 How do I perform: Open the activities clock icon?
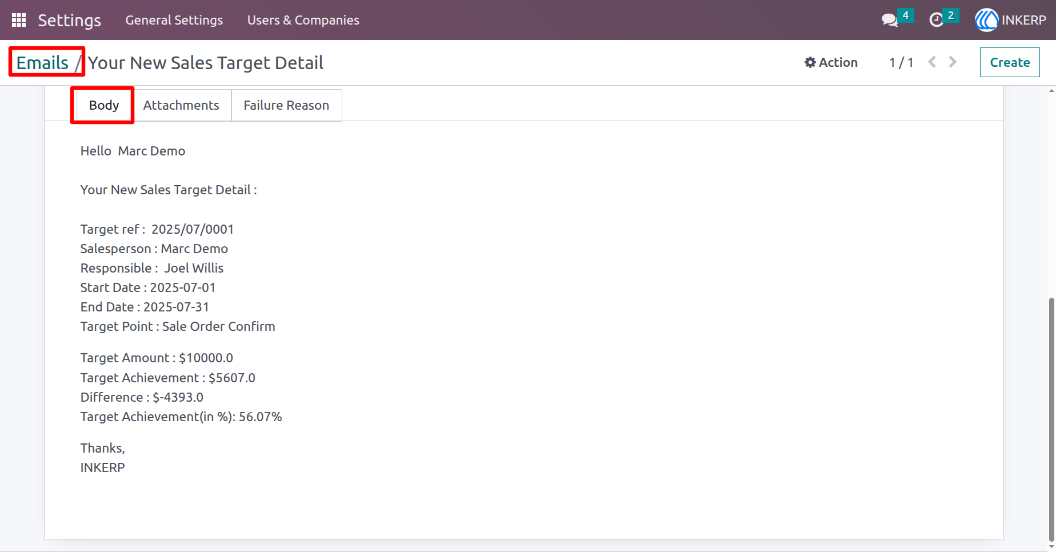tap(936, 20)
